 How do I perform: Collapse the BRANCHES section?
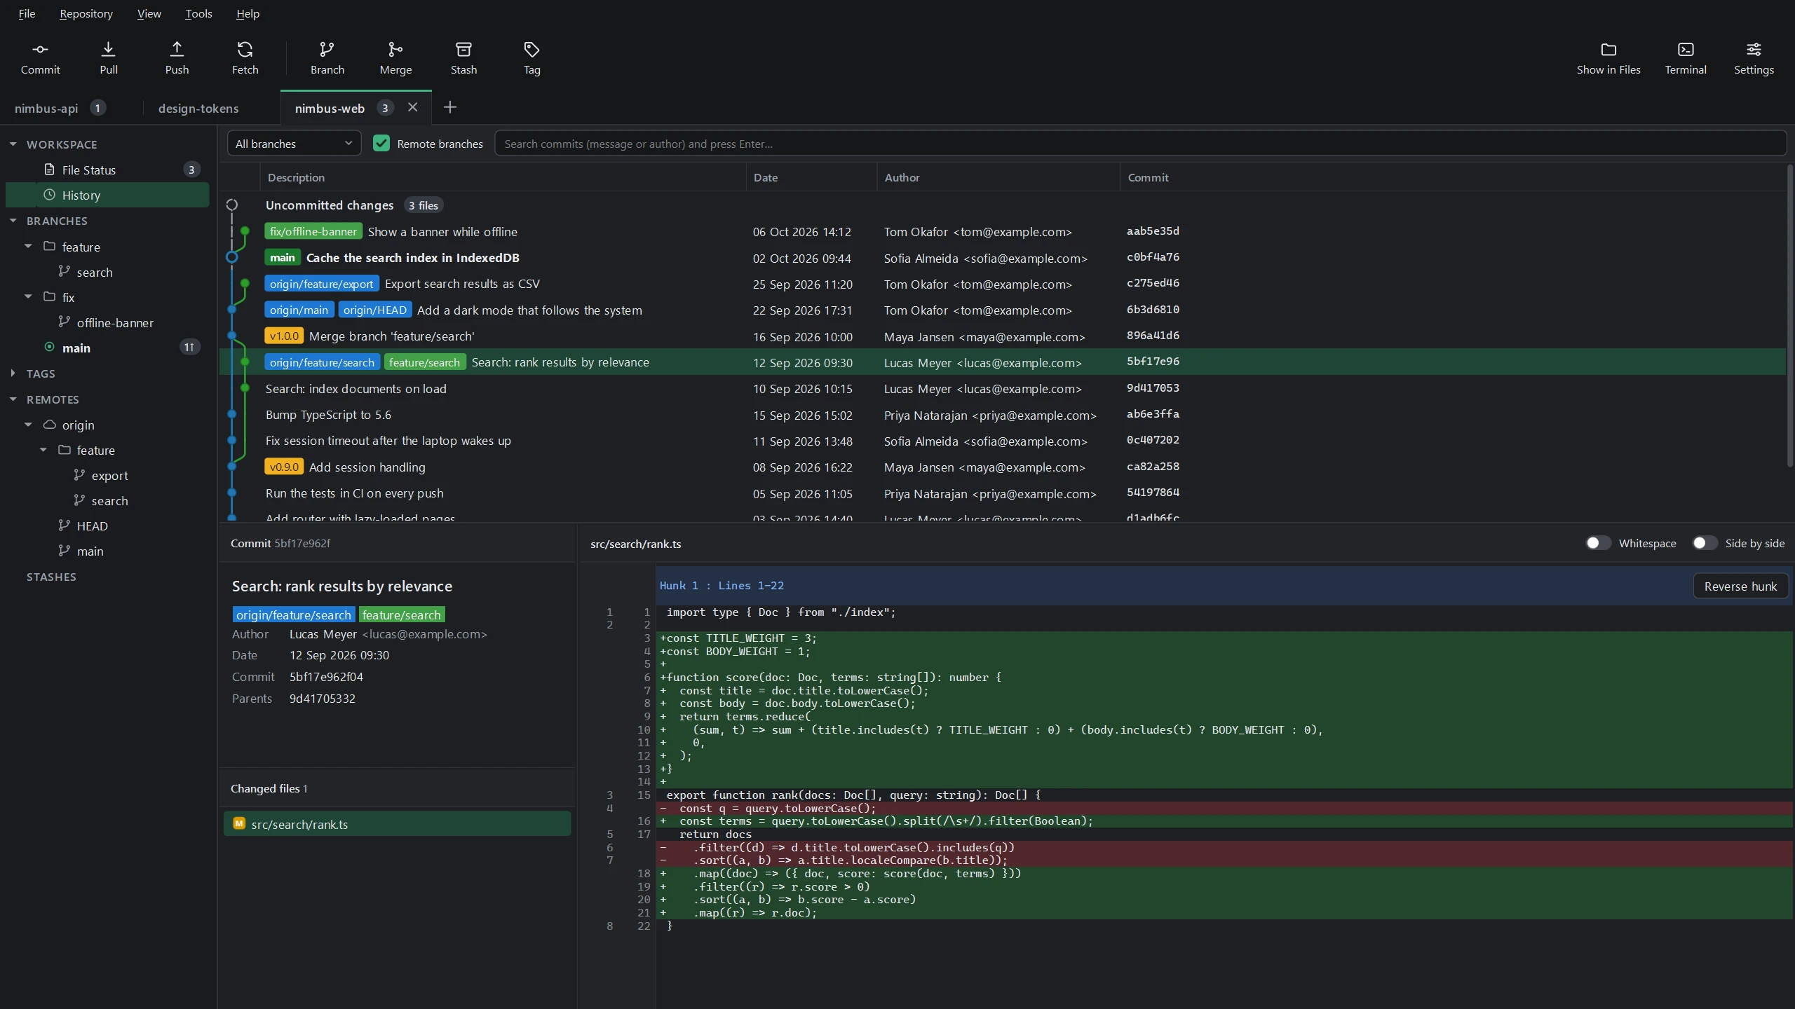point(13,220)
